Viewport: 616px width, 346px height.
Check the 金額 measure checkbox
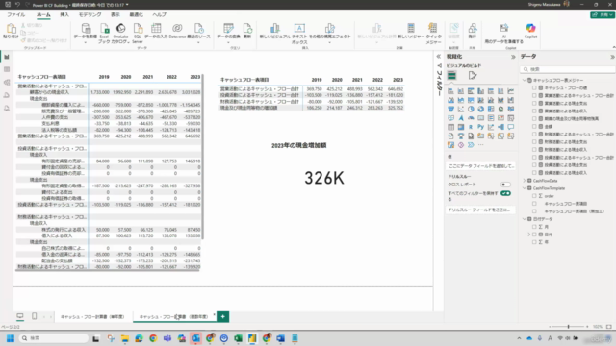[x=534, y=126]
